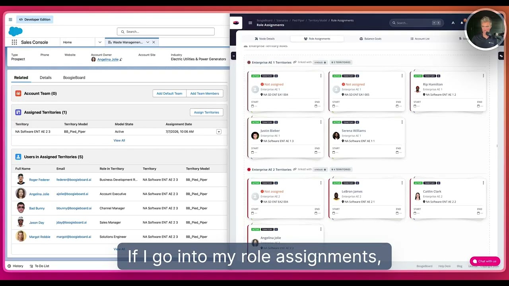
Task: Open To Do List in utility bar
Action: coord(39,266)
